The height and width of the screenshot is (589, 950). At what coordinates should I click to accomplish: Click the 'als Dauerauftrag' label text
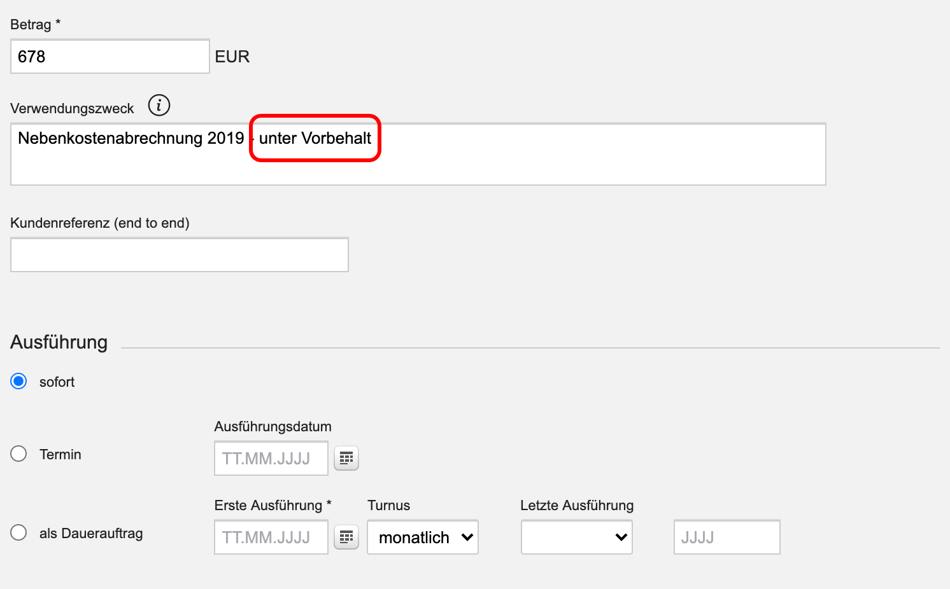(91, 534)
